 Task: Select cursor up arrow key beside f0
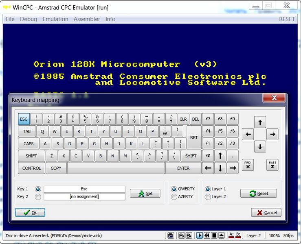point(220,156)
